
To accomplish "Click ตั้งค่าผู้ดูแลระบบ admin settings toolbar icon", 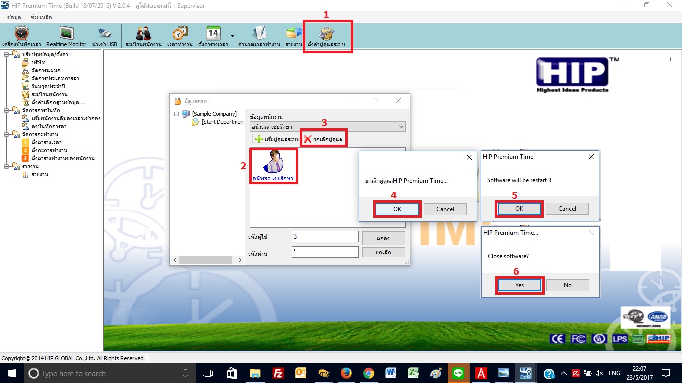I will point(327,36).
